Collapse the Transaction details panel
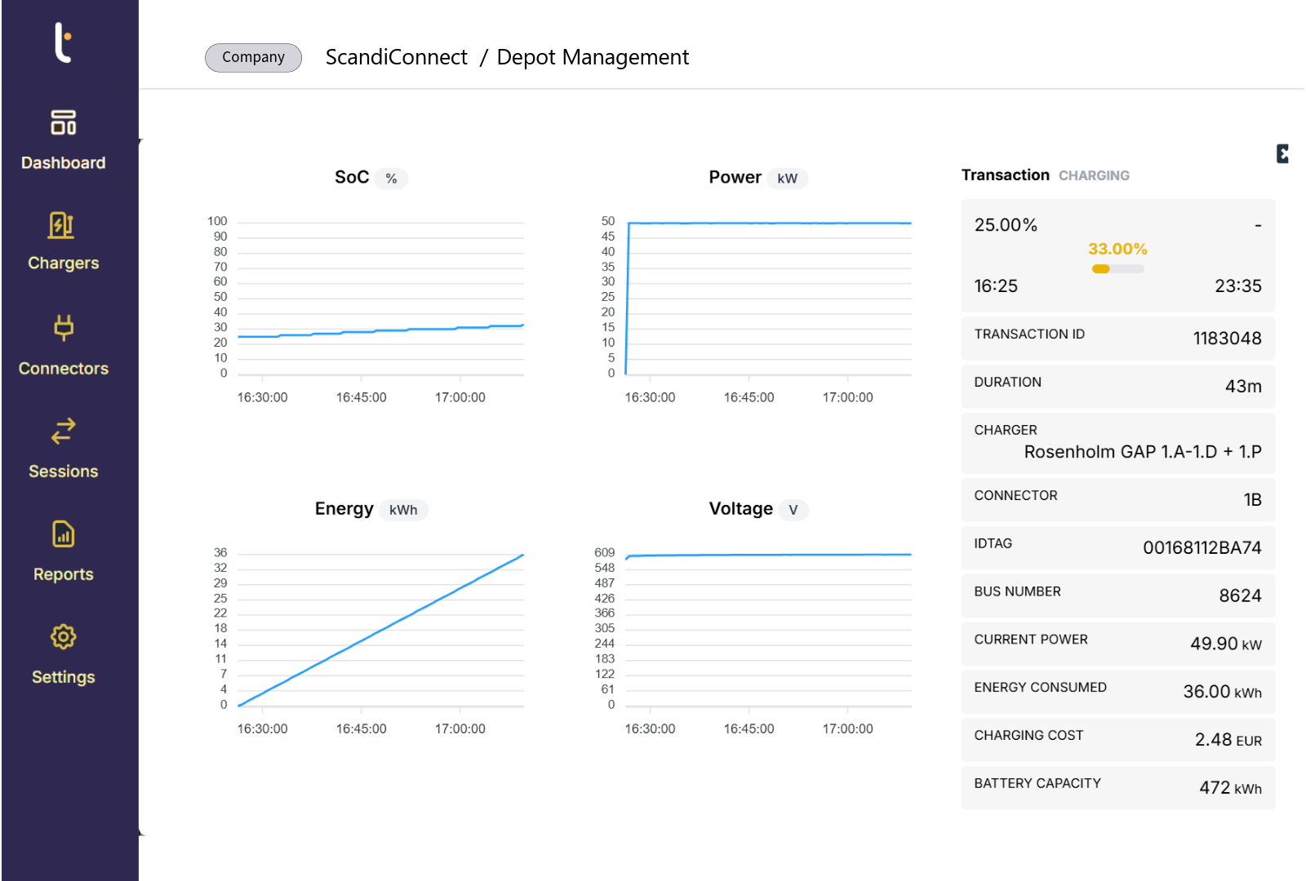Screen dimensions: 1306x881 (x=1282, y=154)
